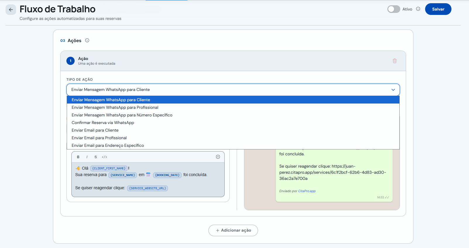Add a new action with Adicionar ação
469x248 pixels.
pyautogui.click(x=233, y=230)
